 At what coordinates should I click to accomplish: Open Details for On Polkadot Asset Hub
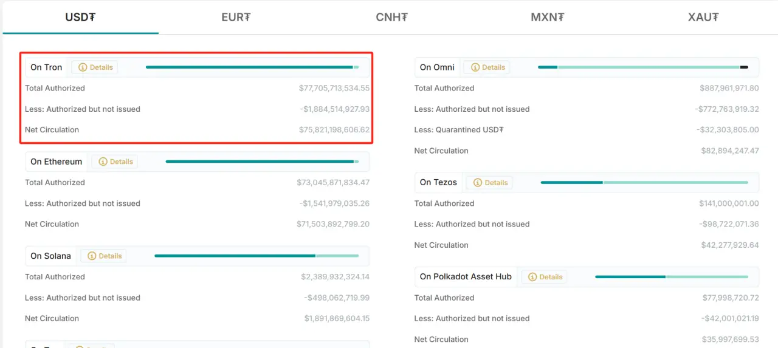(x=545, y=276)
